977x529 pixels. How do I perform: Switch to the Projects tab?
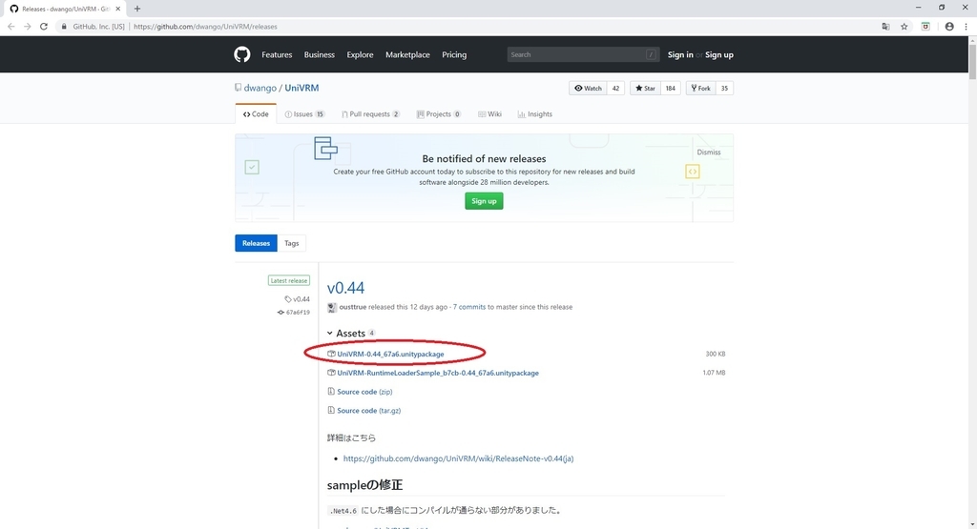pos(439,113)
